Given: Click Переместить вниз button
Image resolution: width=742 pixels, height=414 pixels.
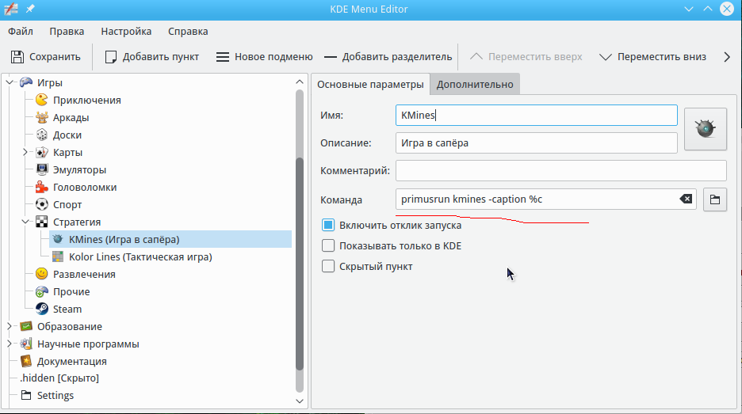Looking at the screenshot, I should coord(652,57).
